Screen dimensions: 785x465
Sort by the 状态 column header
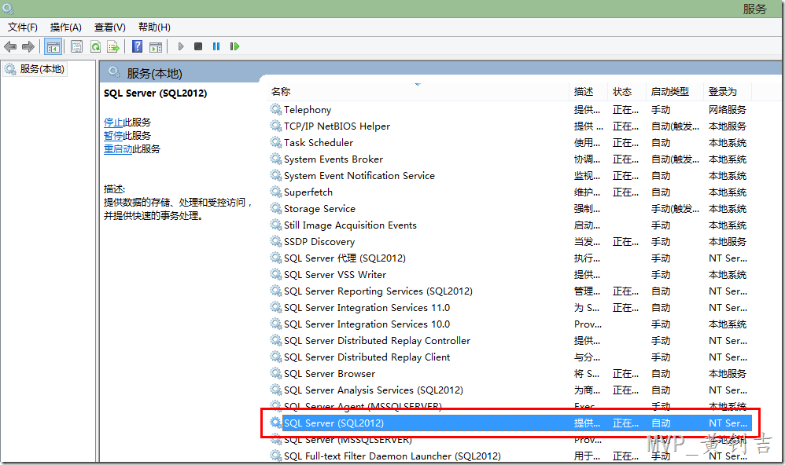(x=628, y=91)
